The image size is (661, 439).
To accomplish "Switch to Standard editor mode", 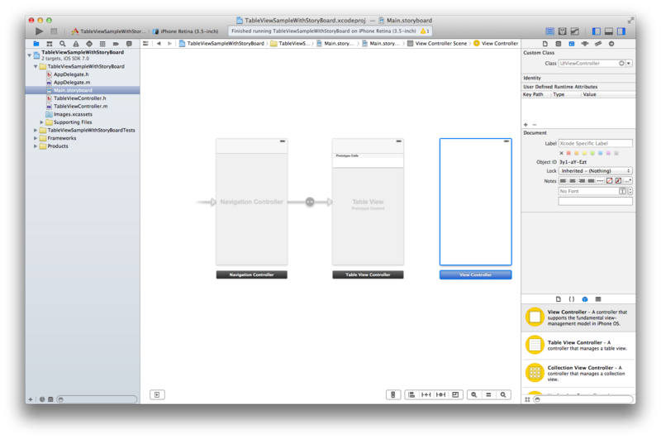I will point(550,31).
